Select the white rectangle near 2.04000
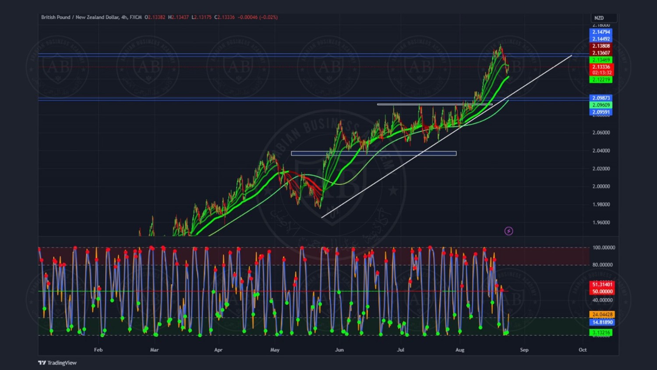Viewport: 657px width, 370px height. (x=374, y=153)
